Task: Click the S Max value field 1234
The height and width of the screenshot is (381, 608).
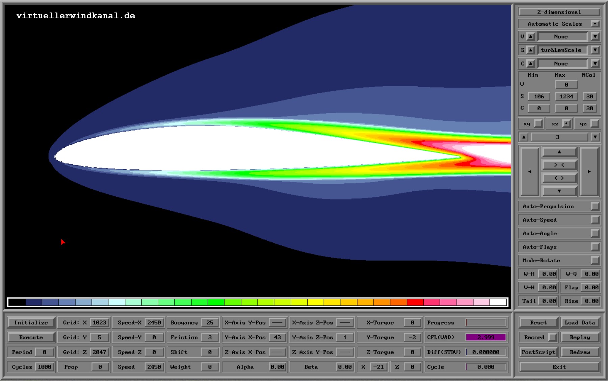Action: (566, 96)
